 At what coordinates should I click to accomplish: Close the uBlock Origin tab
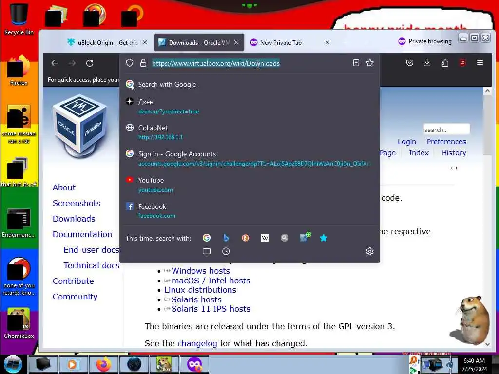145,42
